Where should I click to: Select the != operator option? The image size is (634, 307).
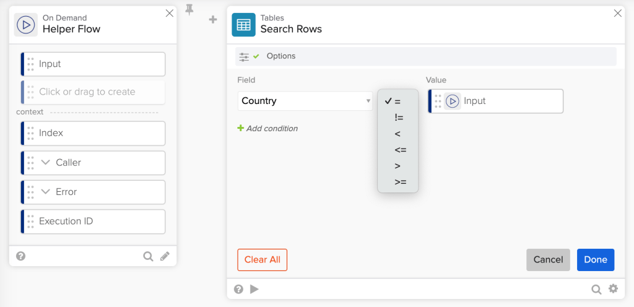click(398, 118)
